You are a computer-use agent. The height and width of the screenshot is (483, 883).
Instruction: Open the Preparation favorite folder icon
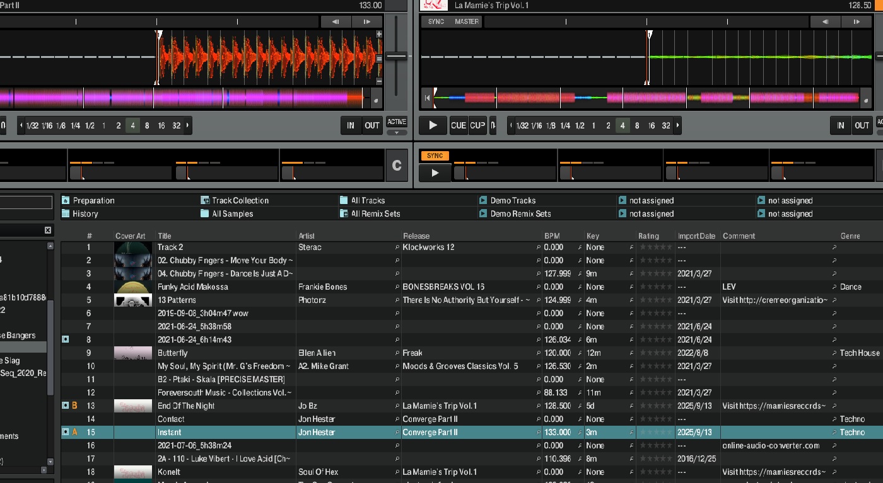[66, 200]
